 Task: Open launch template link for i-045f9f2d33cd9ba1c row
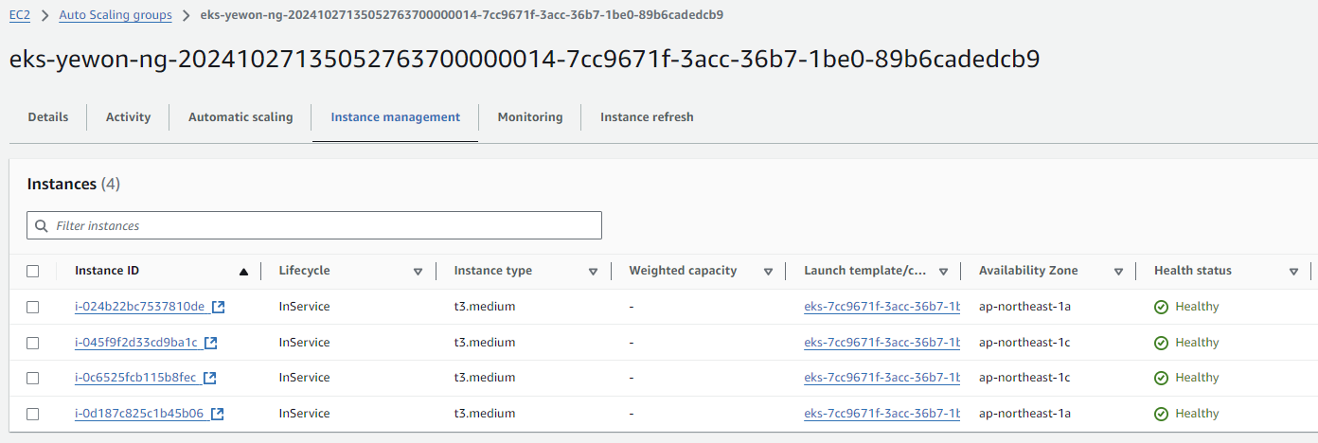pyautogui.click(x=882, y=343)
